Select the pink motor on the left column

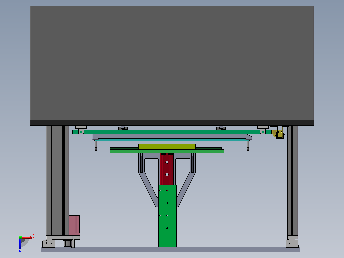74,225
